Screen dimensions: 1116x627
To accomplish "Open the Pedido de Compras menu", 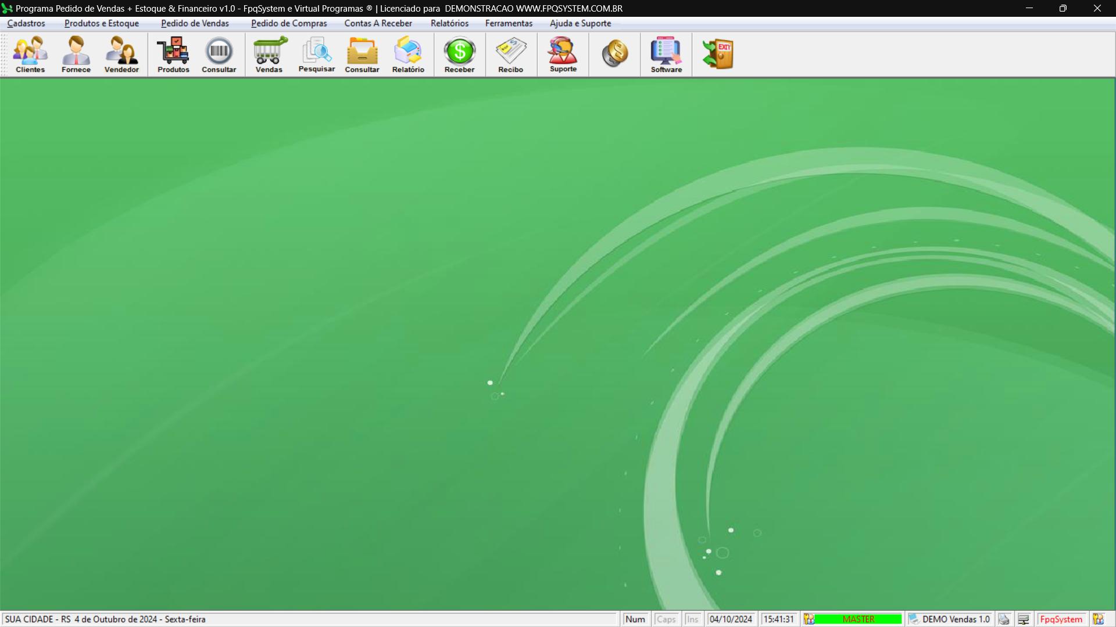I will [x=289, y=23].
